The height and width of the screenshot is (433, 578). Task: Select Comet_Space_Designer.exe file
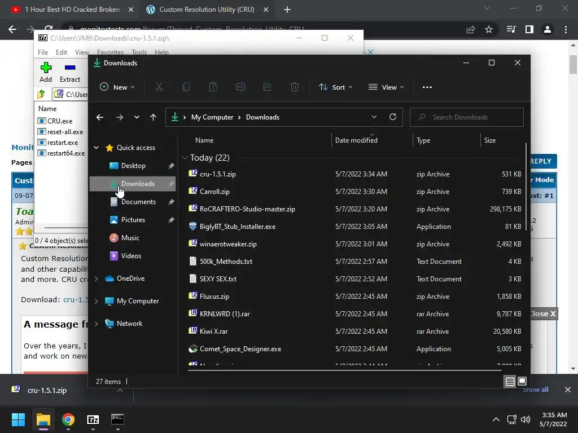[x=240, y=349]
